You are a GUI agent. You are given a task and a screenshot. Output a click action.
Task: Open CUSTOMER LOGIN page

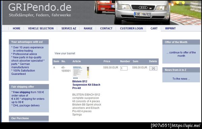click(x=131, y=29)
